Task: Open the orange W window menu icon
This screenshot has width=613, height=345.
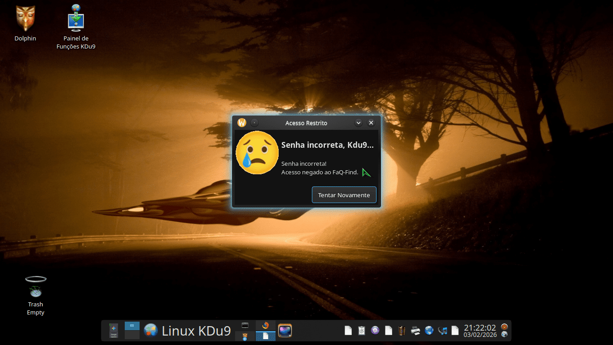Action: click(242, 123)
